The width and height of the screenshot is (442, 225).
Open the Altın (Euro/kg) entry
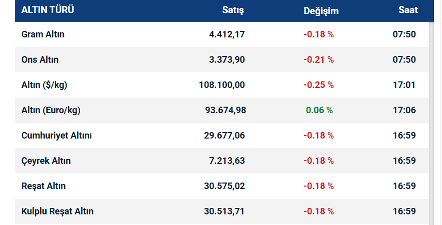pyautogui.click(x=51, y=110)
